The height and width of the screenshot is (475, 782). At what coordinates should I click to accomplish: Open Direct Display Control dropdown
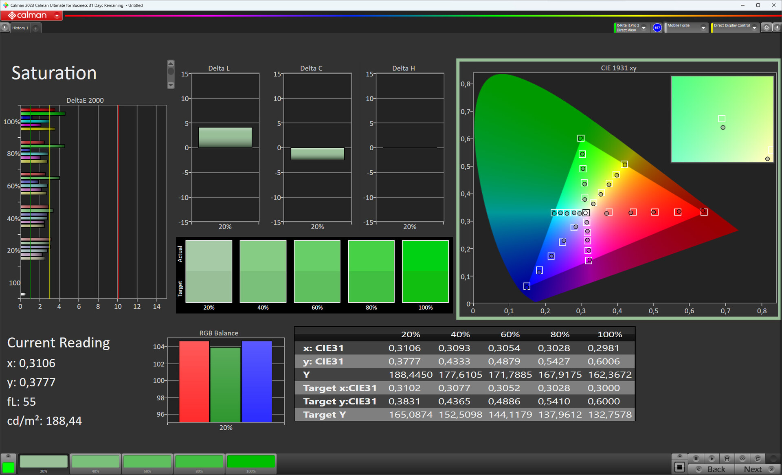click(754, 28)
